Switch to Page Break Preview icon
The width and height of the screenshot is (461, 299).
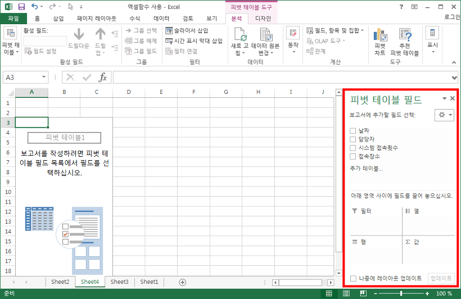[x=363, y=293]
